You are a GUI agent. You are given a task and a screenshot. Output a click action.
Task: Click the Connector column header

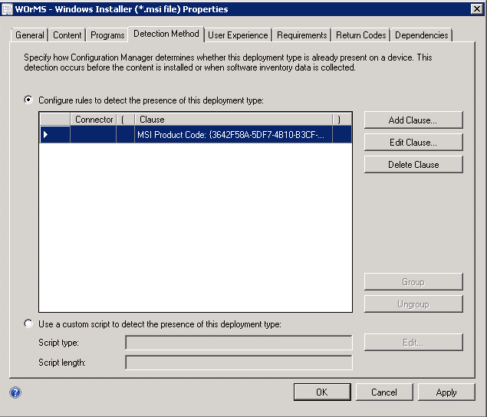94,120
